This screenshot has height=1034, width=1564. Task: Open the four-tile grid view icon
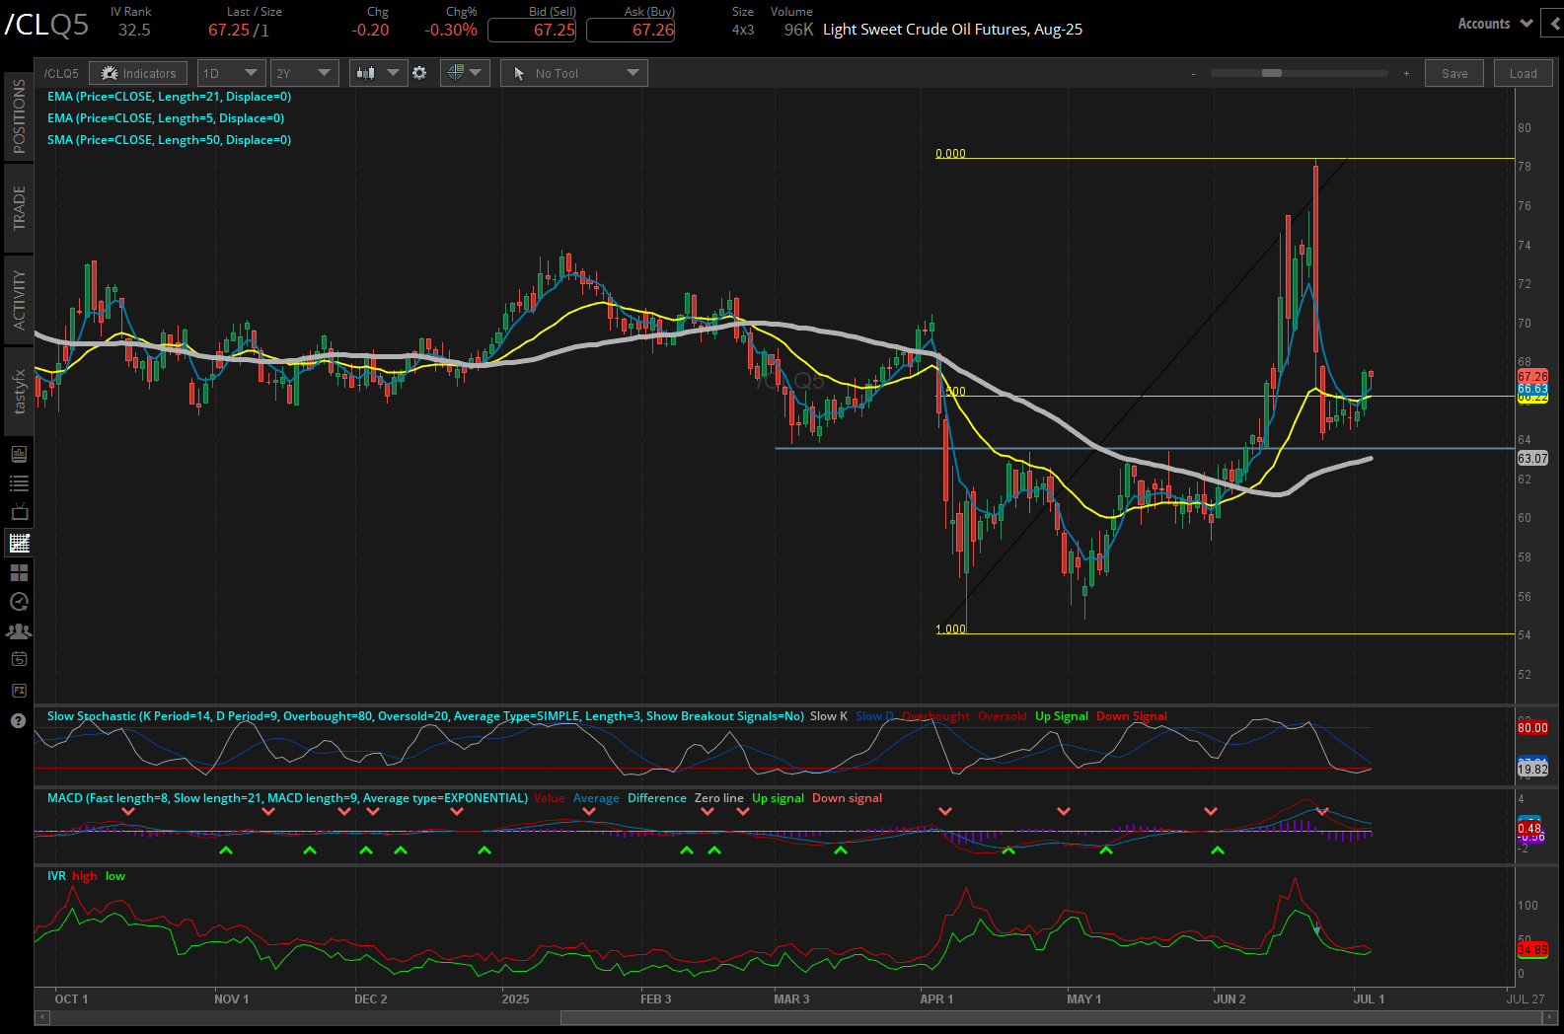pyautogui.click(x=19, y=572)
